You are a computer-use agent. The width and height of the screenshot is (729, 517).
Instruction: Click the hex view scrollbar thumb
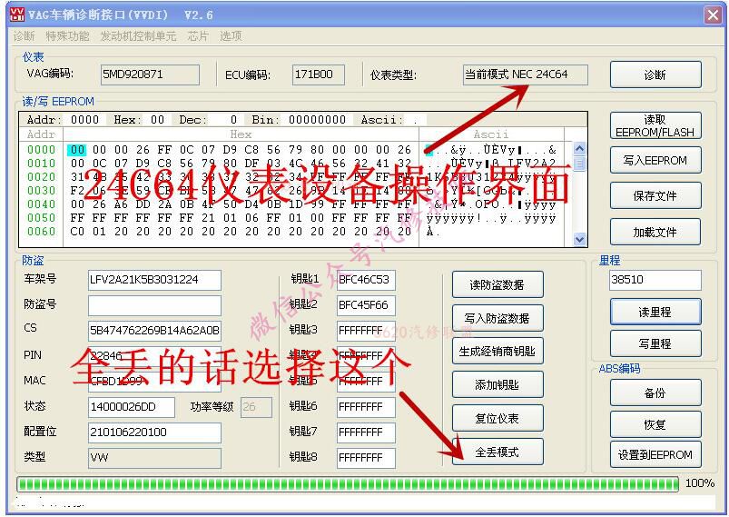[579, 164]
